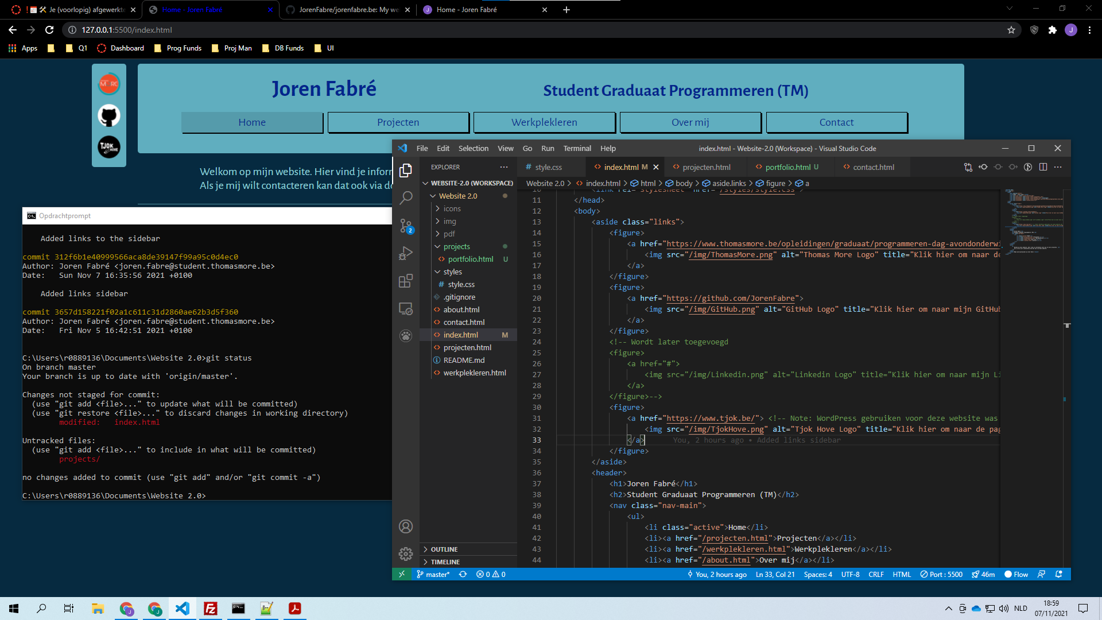Open the Manage gear icon
This screenshot has width=1102, height=620.
[406, 553]
